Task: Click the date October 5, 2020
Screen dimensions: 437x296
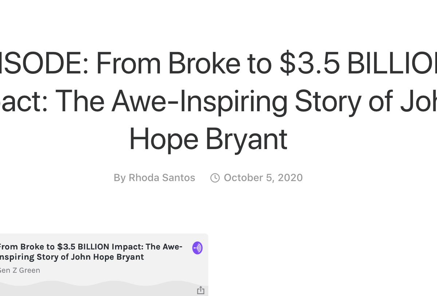Action: [x=263, y=177]
